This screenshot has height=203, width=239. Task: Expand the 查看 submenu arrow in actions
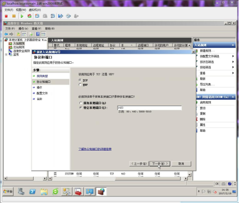[233, 73]
